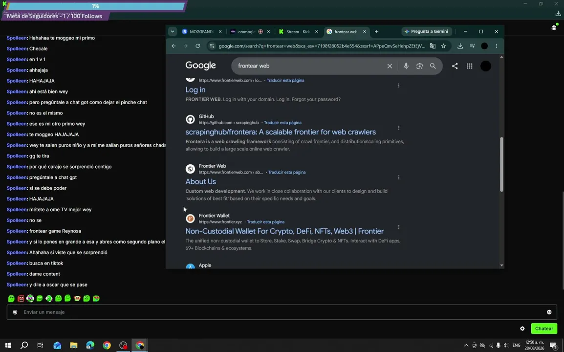Close the ommogle tab
The image size is (564, 352).
coord(268,32)
